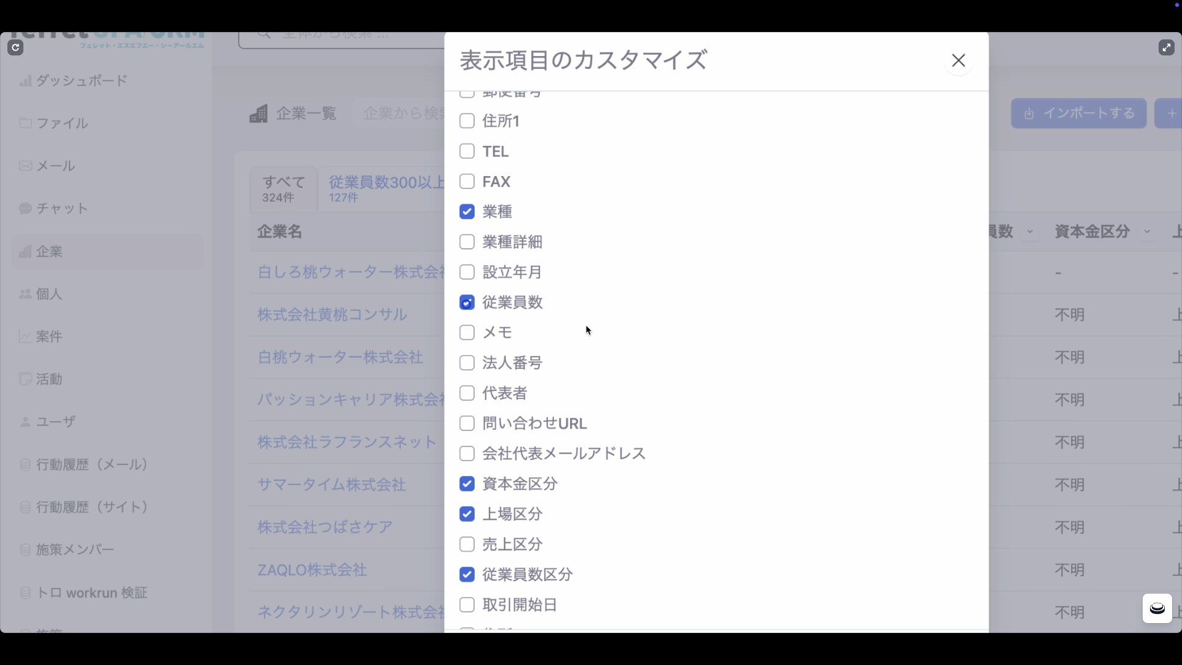
Task: Check the TEL checkbox
Action: pyautogui.click(x=467, y=151)
